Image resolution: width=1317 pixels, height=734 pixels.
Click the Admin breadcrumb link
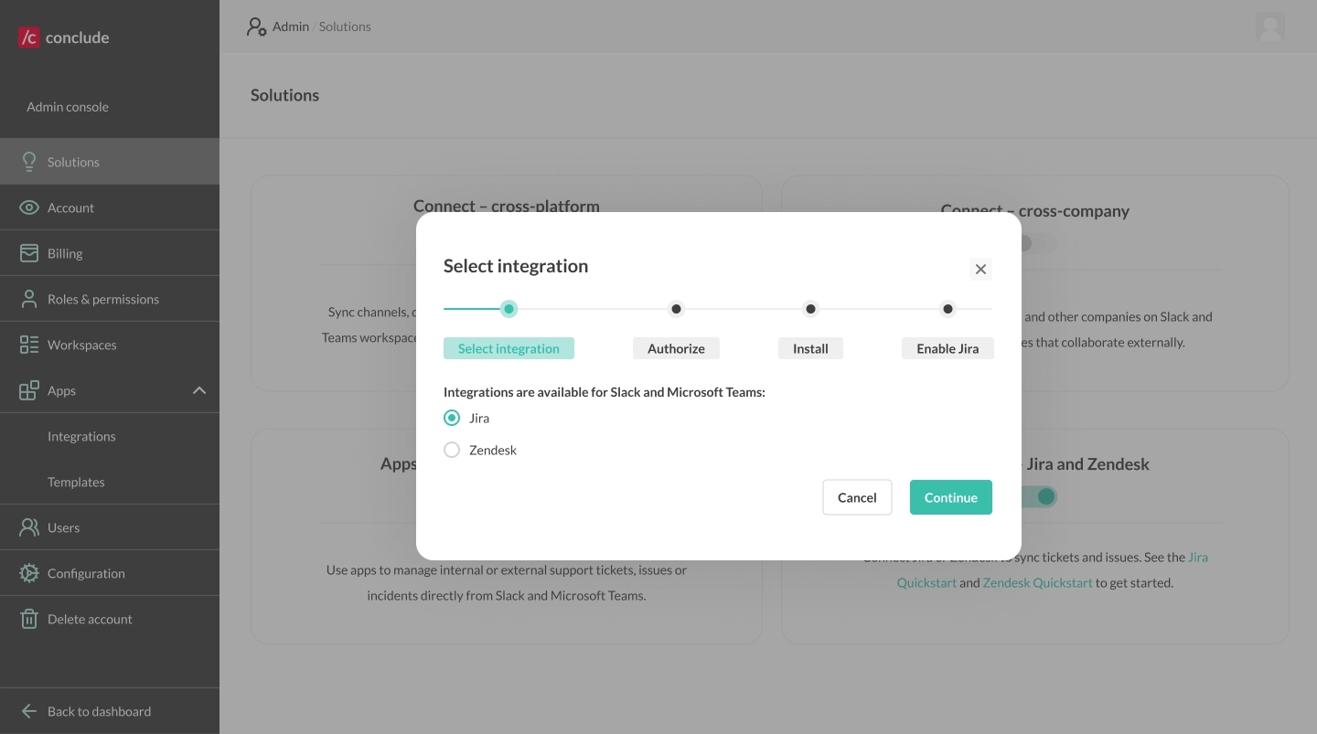pyautogui.click(x=291, y=27)
